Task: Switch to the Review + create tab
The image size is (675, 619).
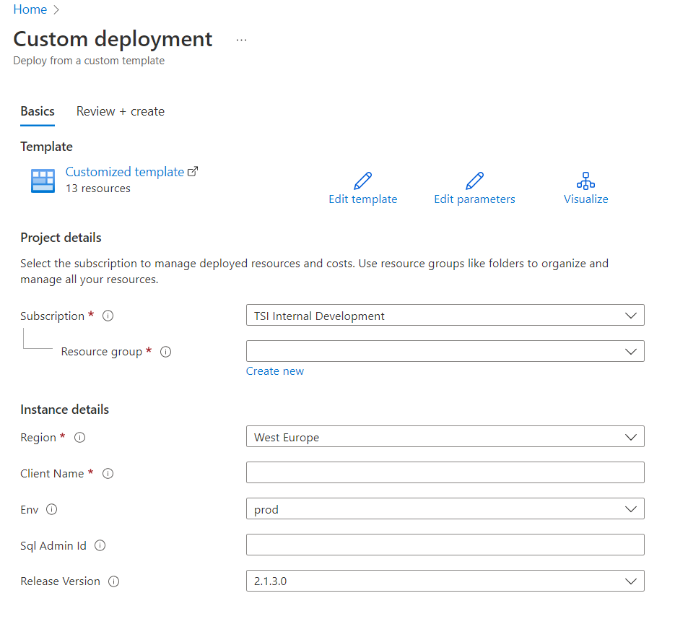Action: click(121, 111)
